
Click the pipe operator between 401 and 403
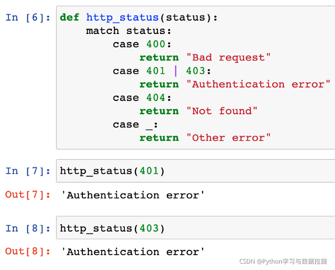click(x=175, y=71)
